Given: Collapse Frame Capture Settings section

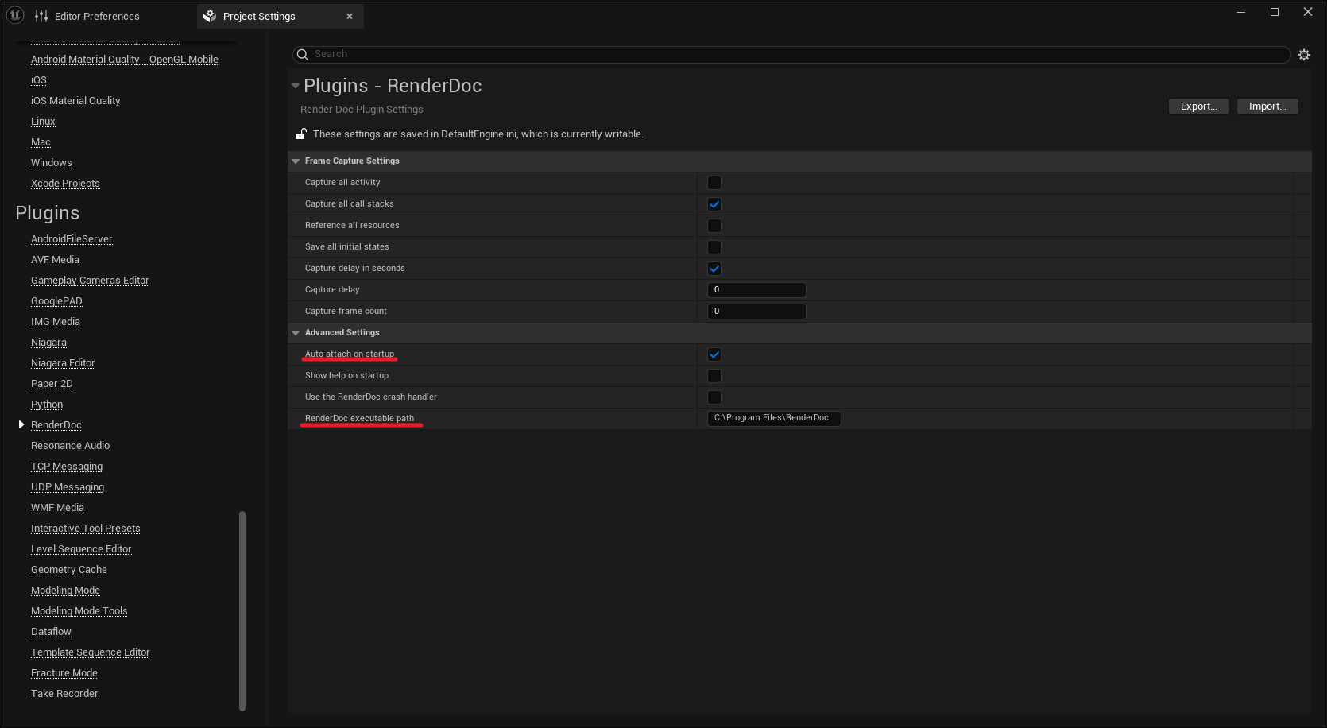Looking at the screenshot, I should 296,161.
